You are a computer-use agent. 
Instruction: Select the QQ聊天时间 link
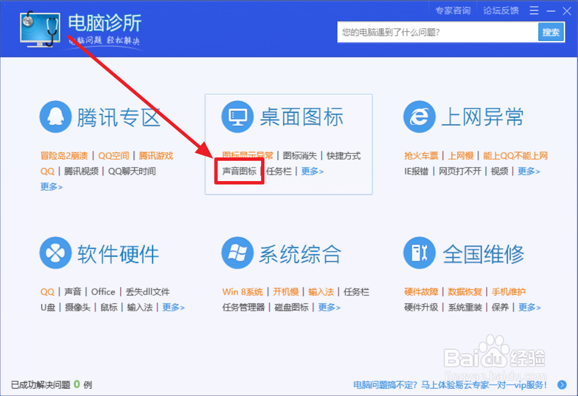pyautogui.click(x=132, y=171)
